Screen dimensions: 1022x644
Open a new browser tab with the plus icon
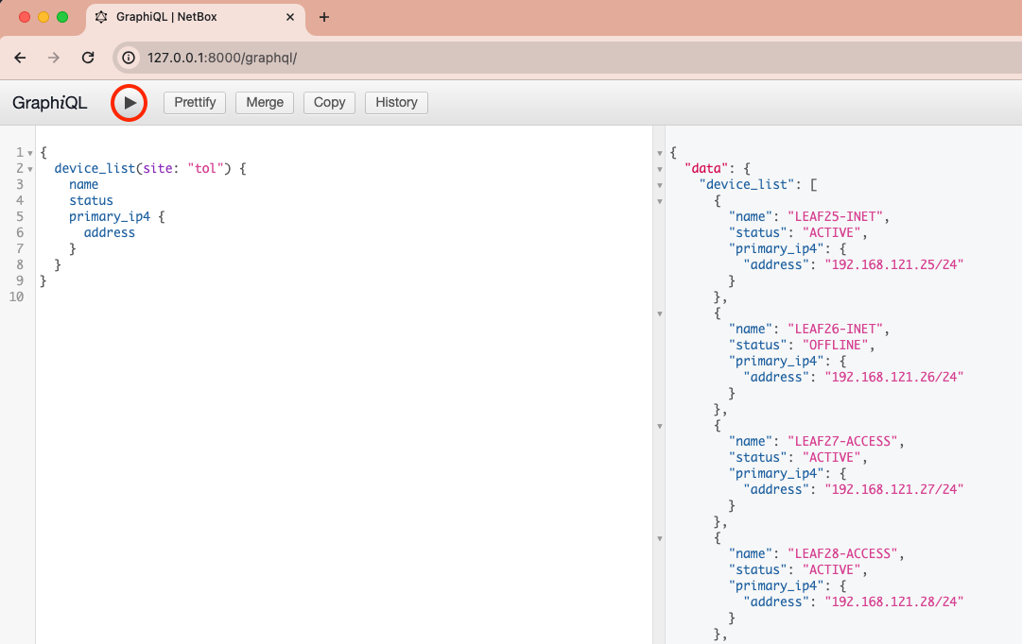click(324, 17)
